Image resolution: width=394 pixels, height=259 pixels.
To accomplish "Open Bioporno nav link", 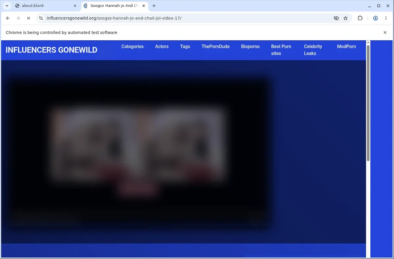I will 250,47.
